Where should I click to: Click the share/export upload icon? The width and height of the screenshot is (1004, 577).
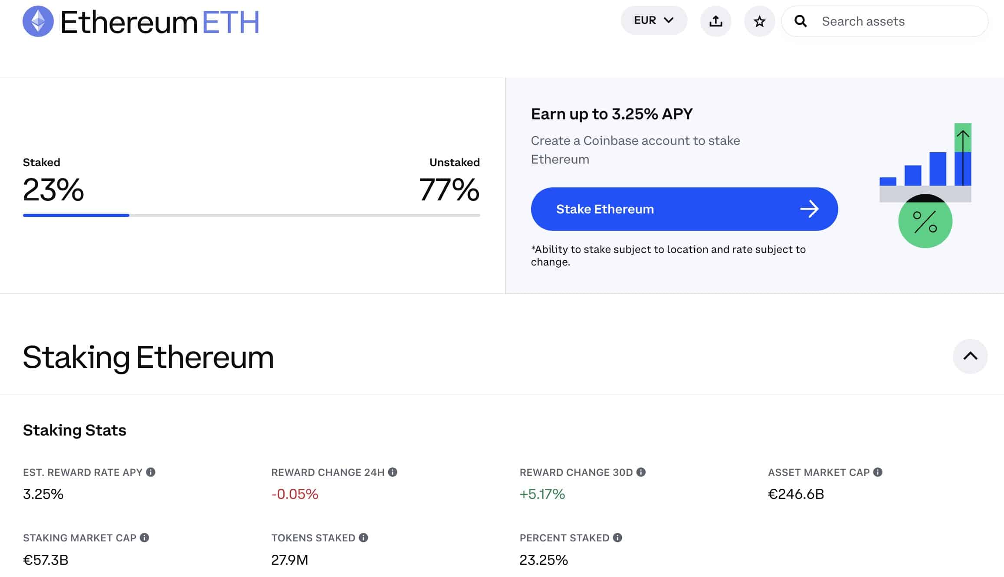716,21
